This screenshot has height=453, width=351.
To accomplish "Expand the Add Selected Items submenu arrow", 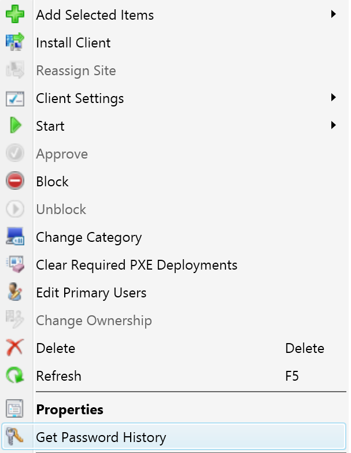I will (x=334, y=14).
